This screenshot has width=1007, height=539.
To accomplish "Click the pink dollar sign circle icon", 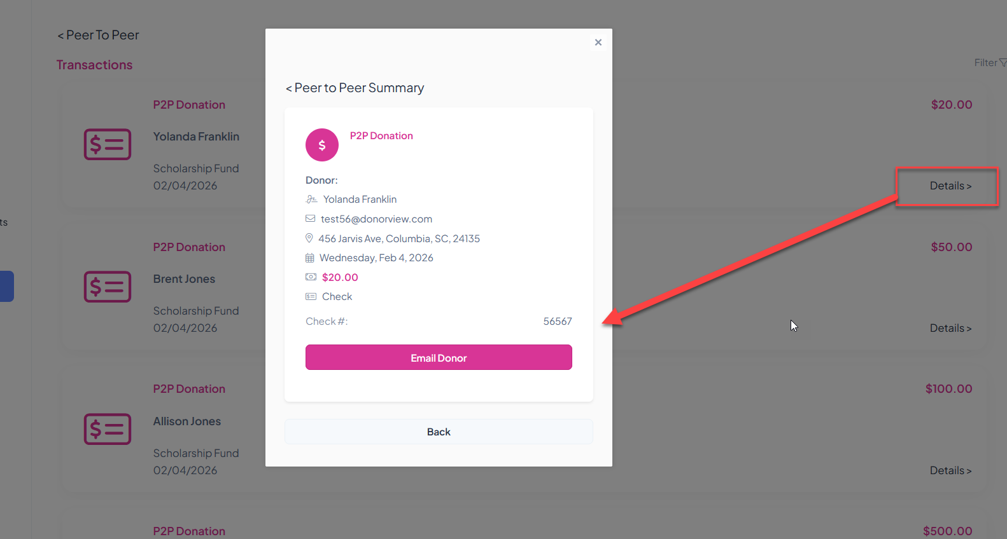I will [x=322, y=145].
